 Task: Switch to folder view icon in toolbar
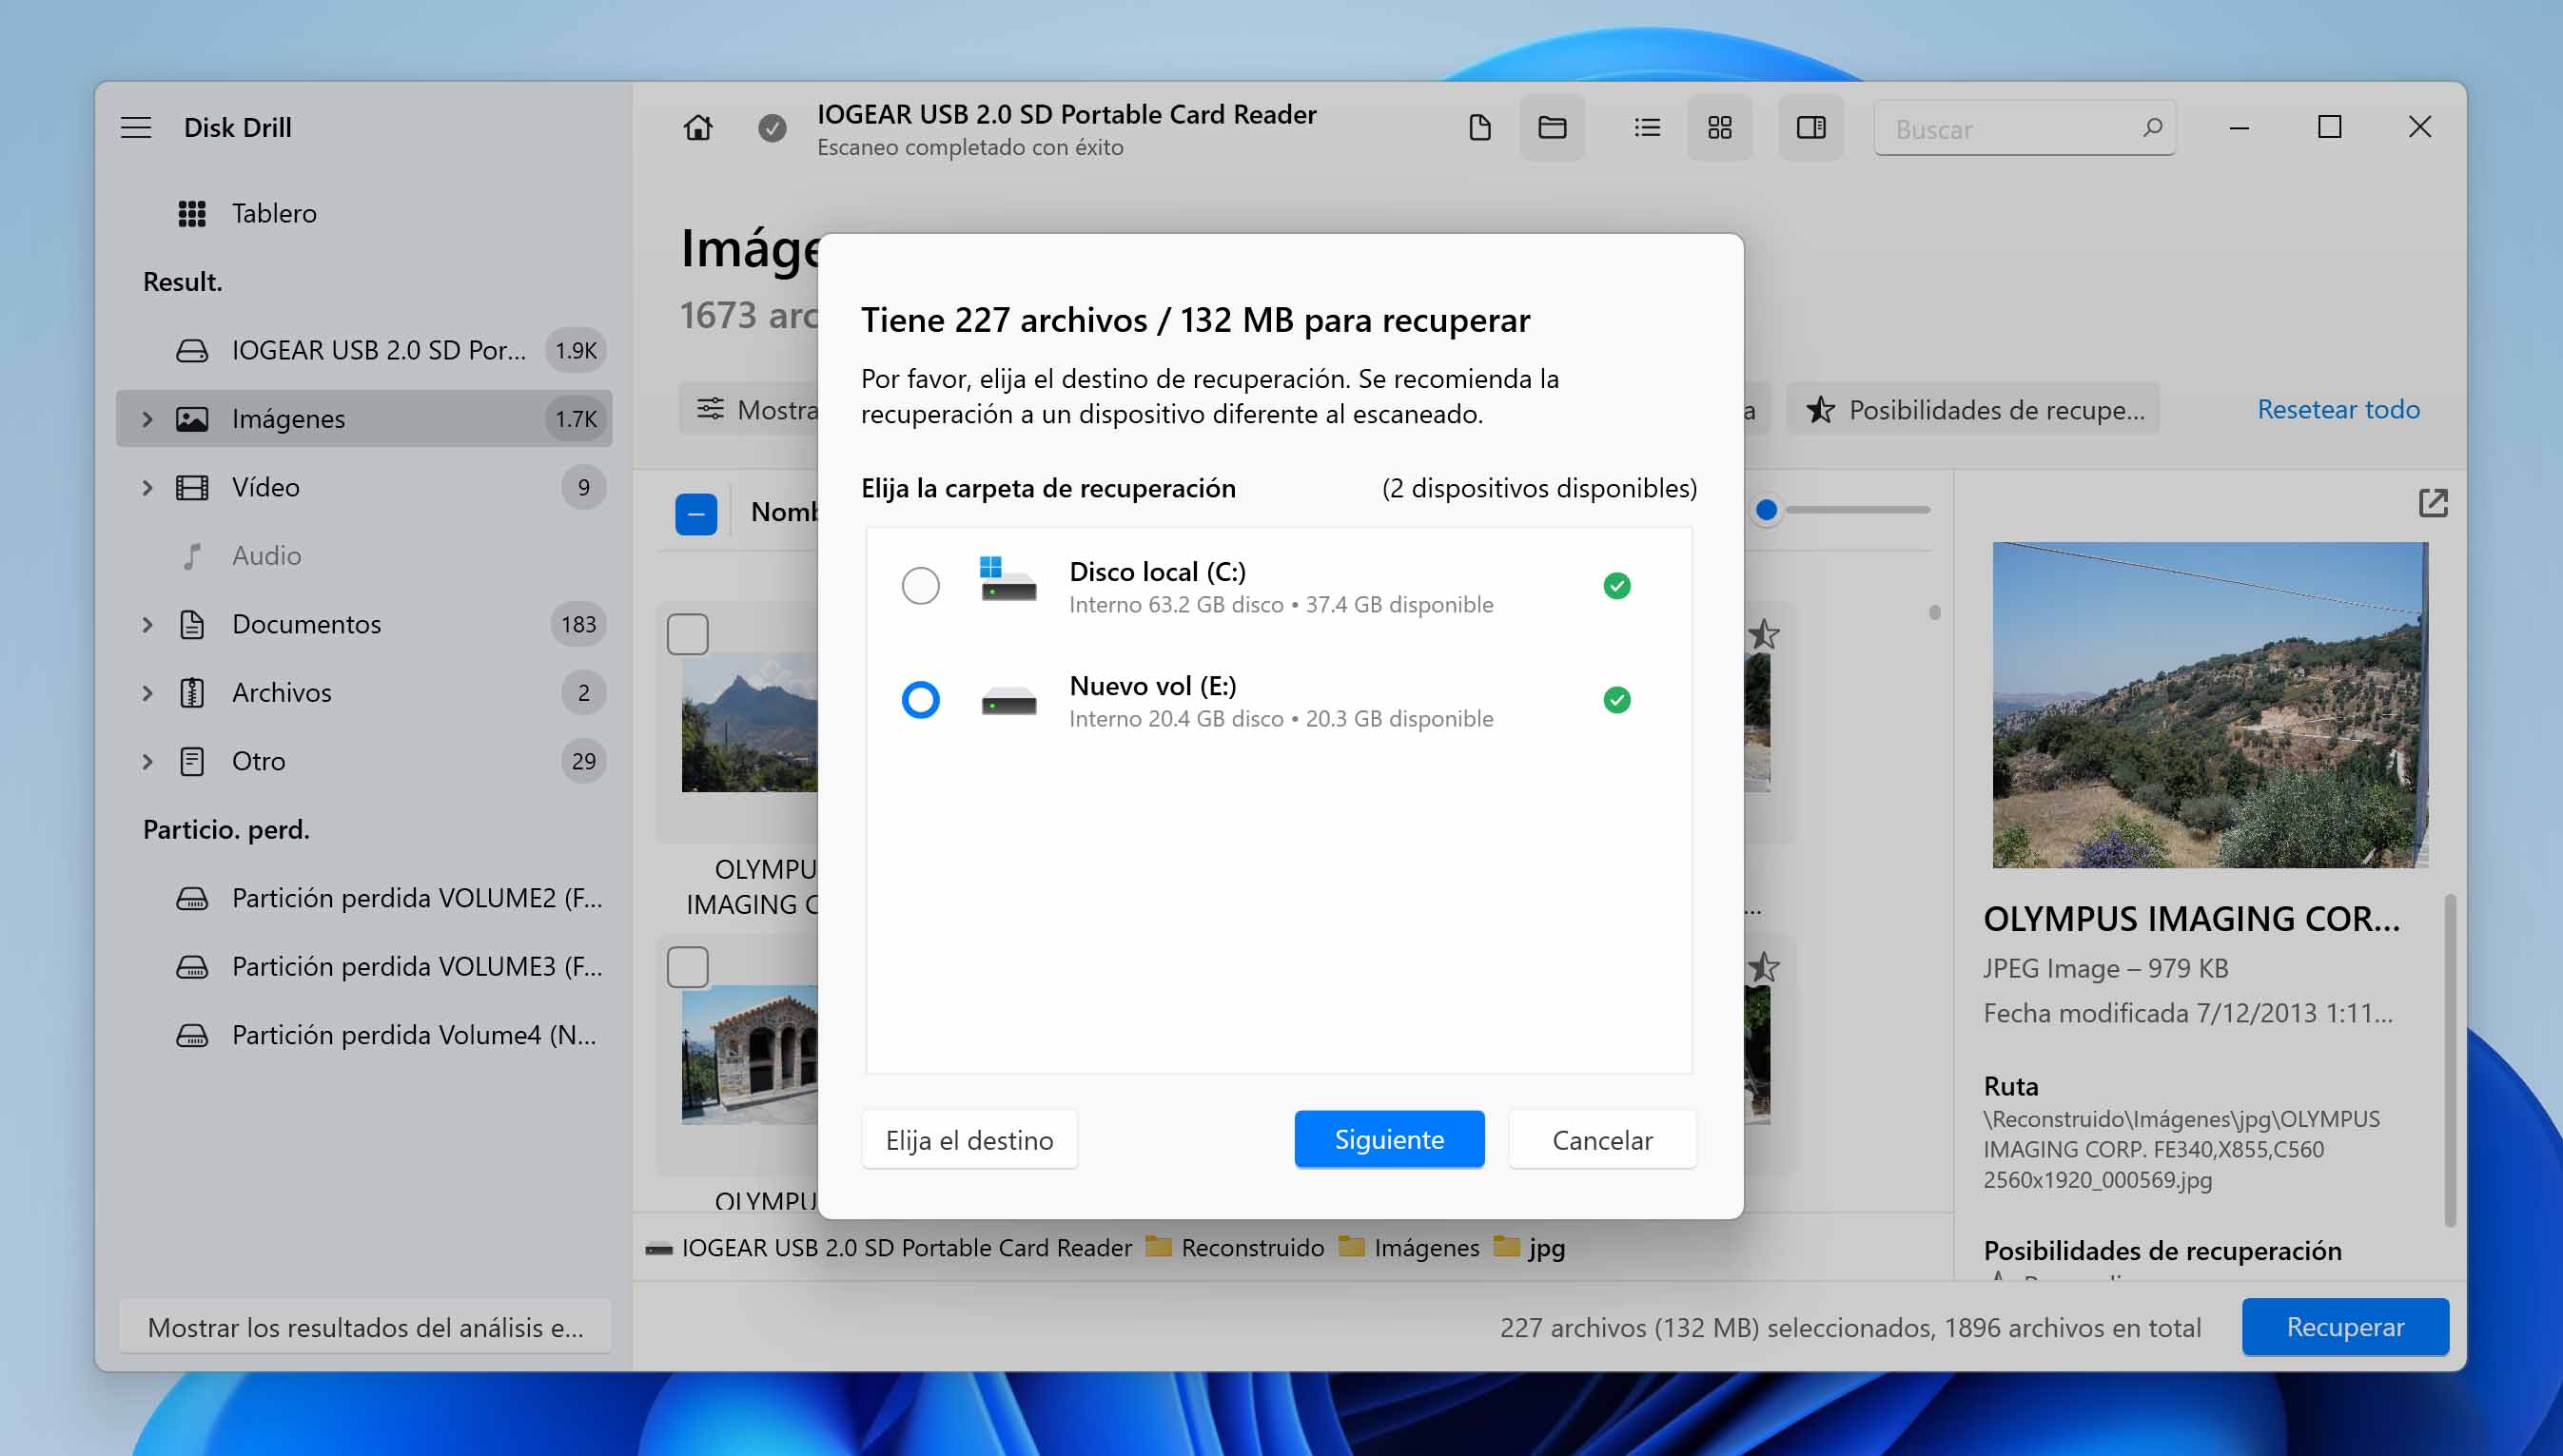(1553, 128)
